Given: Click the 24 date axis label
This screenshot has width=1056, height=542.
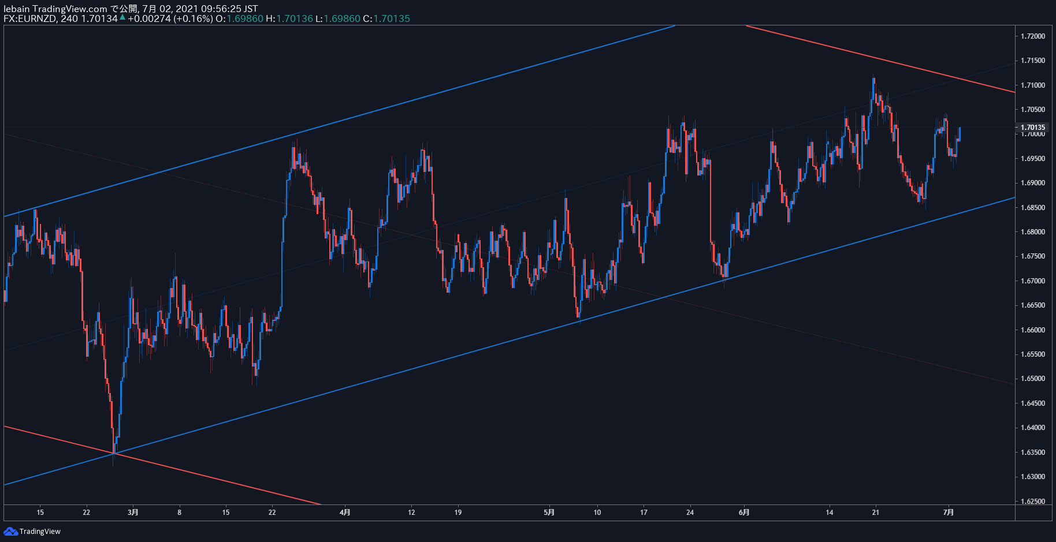Looking at the screenshot, I should [690, 512].
